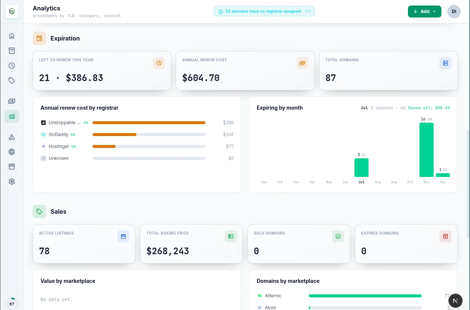Click the Unstoppable renew cost bar
470x310 pixels.
[149, 123]
